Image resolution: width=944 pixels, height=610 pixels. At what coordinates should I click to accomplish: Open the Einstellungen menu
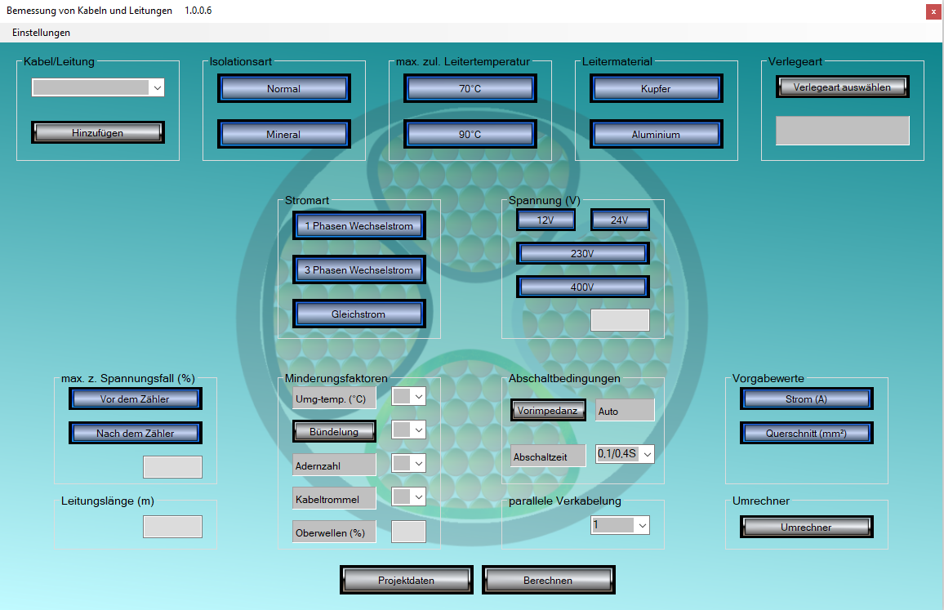coord(41,33)
